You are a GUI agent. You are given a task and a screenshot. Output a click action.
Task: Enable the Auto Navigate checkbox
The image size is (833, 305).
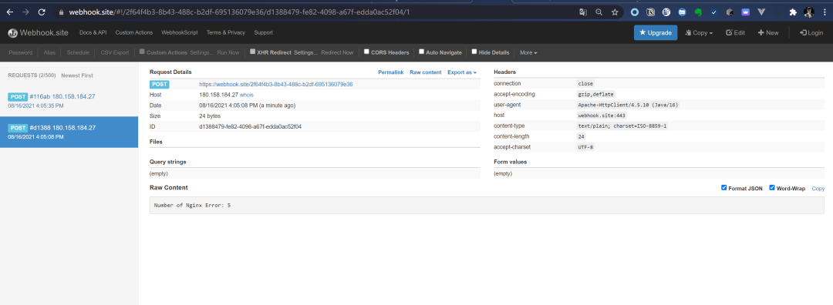pyautogui.click(x=421, y=52)
